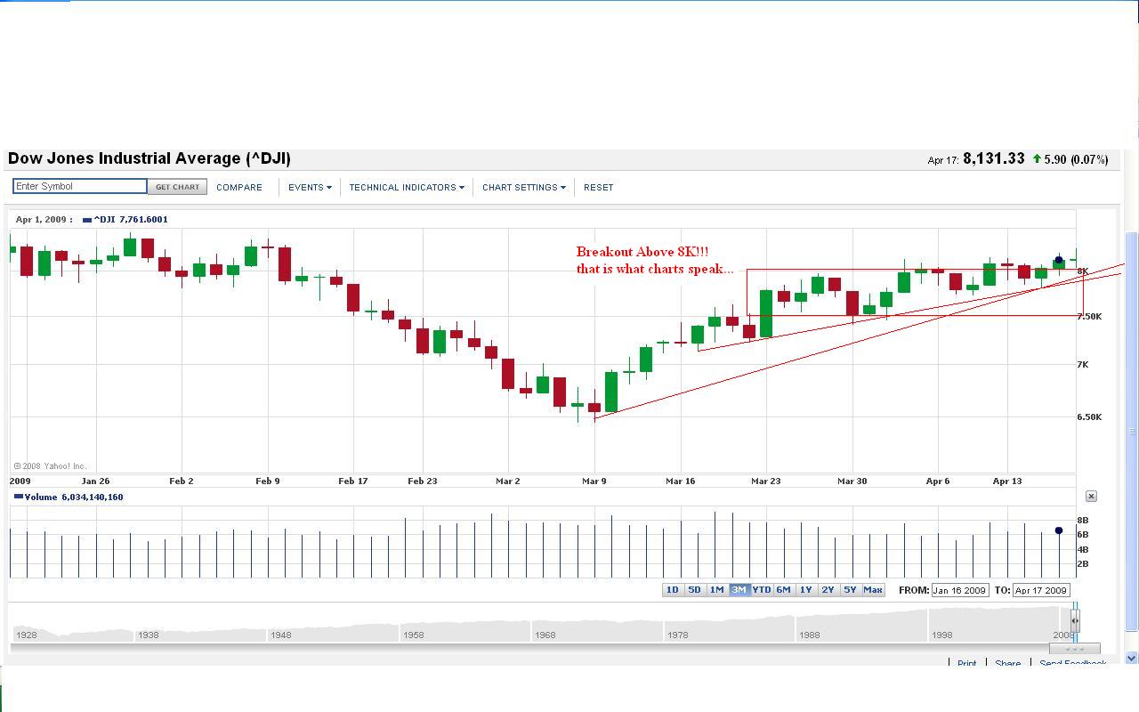Click the 1958 label in the timeline
This screenshot has height=712, width=1139.
click(414, 635)
